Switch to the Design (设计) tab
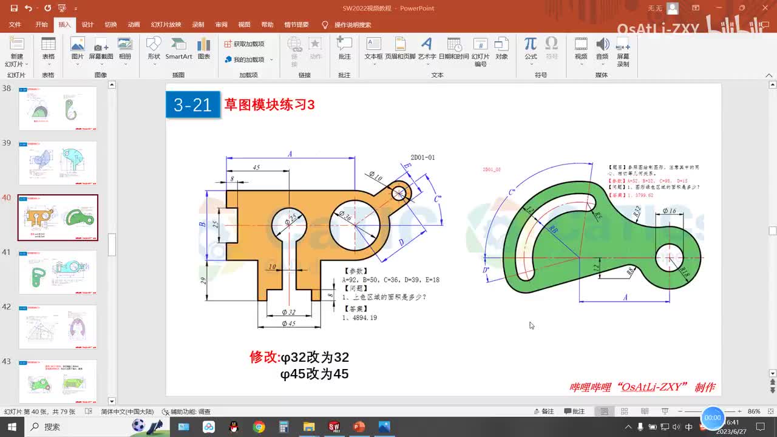The width and height of the screenshot is (777, 437). pyautogui.click(x=87, y=25)
